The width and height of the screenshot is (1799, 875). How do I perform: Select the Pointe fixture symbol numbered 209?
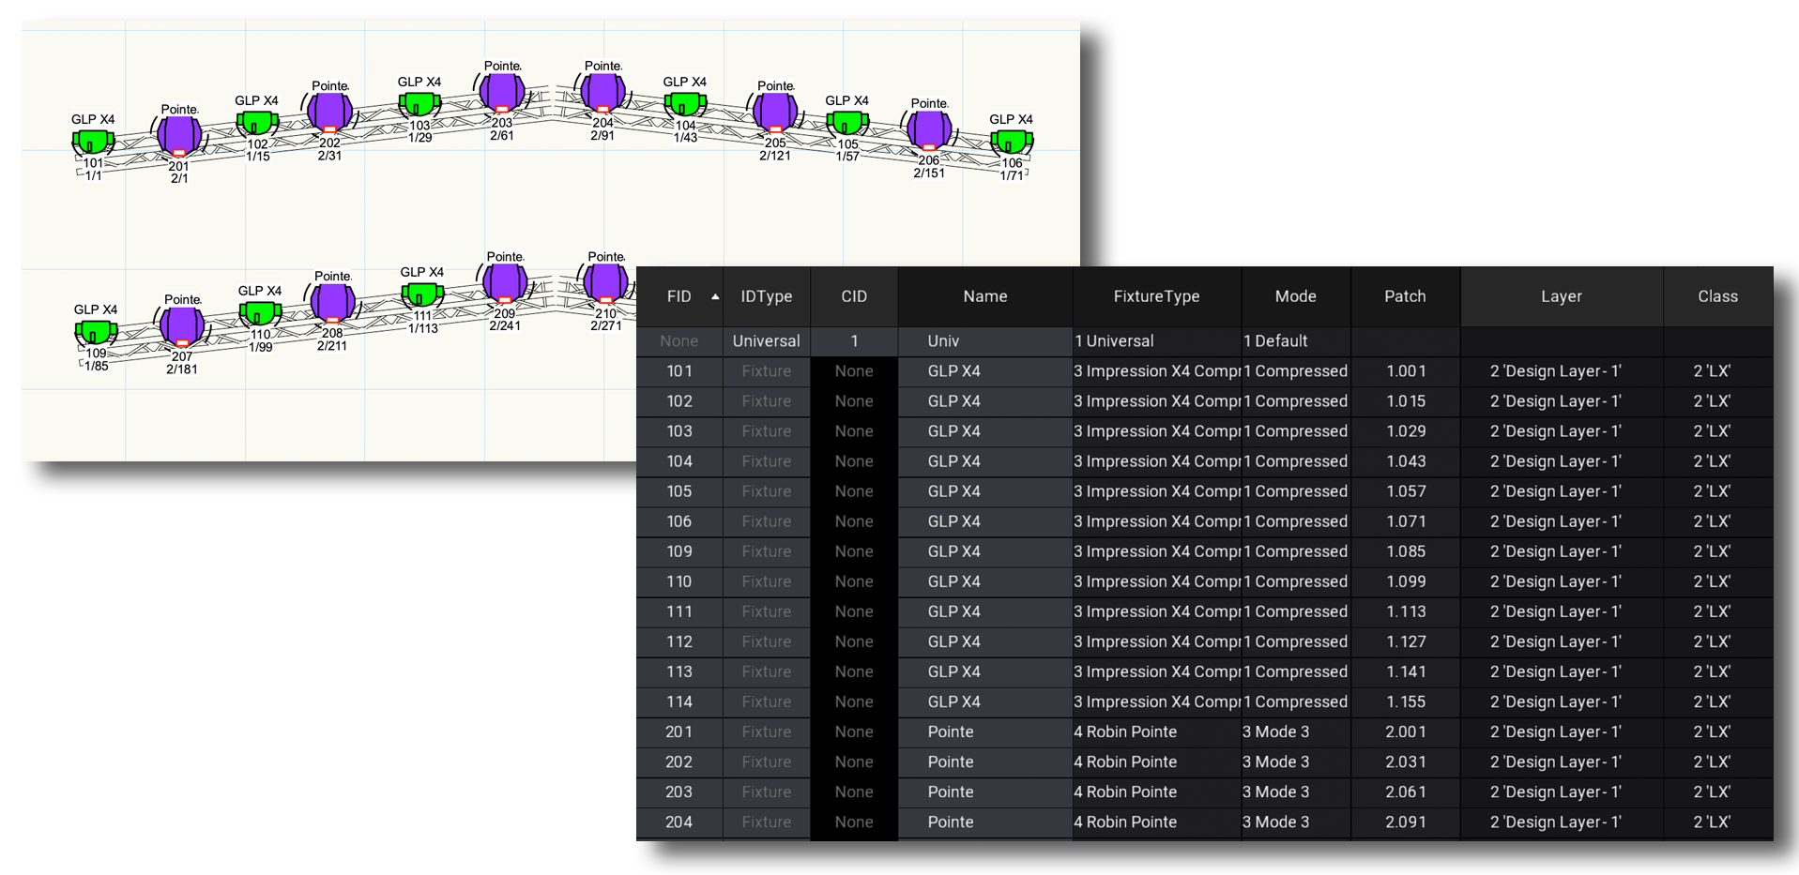pos(505,282)
